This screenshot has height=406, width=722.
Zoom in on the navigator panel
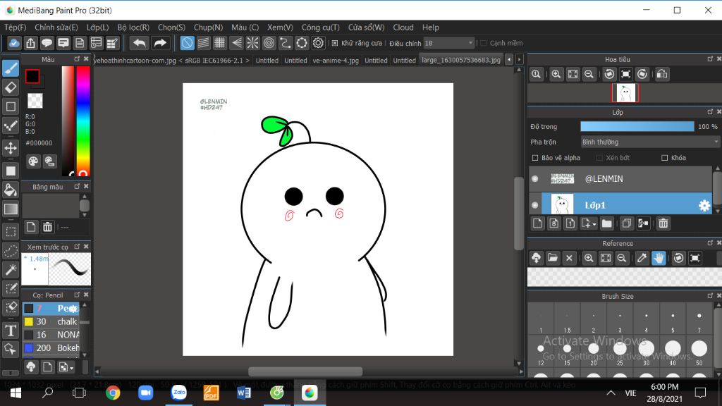click(x=556, y=74)
